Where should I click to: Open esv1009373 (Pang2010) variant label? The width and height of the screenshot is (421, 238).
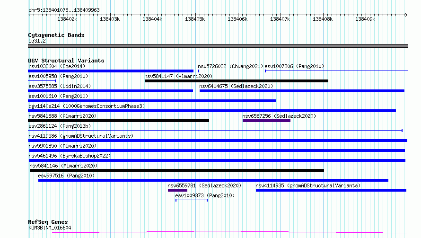pyautogui.click(x=205, y=195)
